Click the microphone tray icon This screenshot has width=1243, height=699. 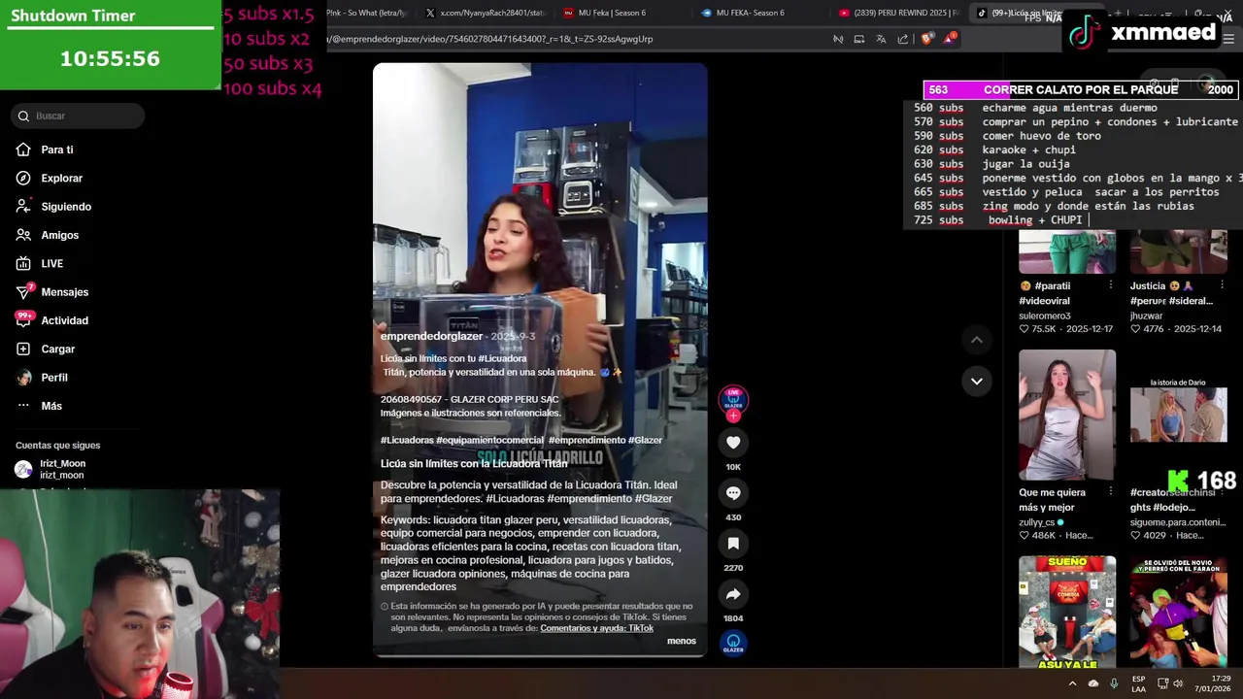coord(1114,683)
